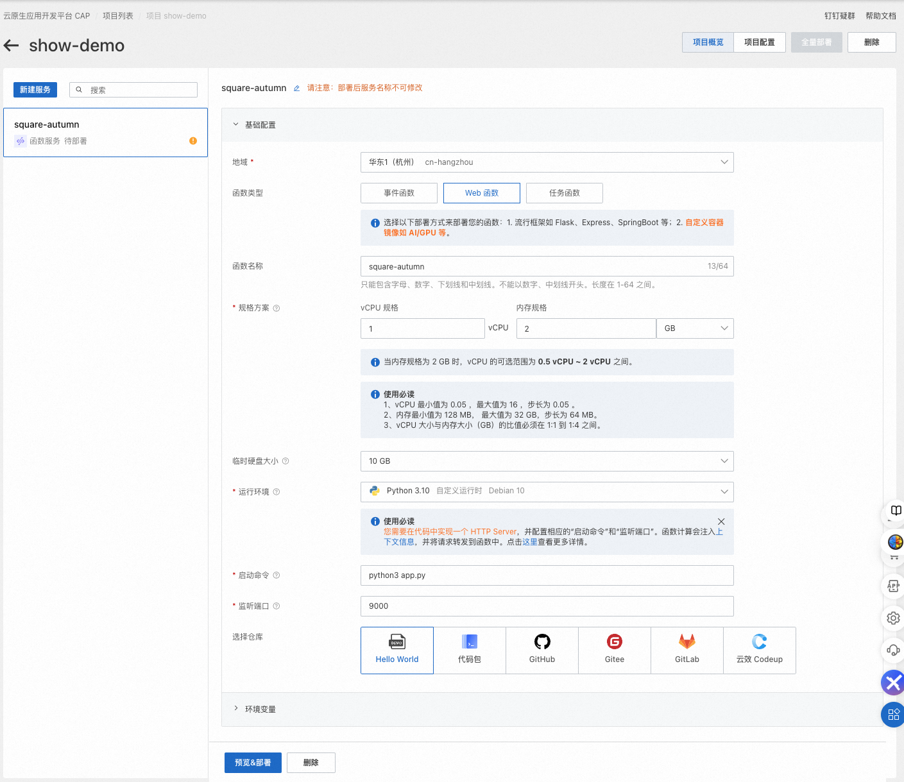Choose Gitee as the repository source
Viewport: 904px width, 782px height.
click(x=615, y=650)
